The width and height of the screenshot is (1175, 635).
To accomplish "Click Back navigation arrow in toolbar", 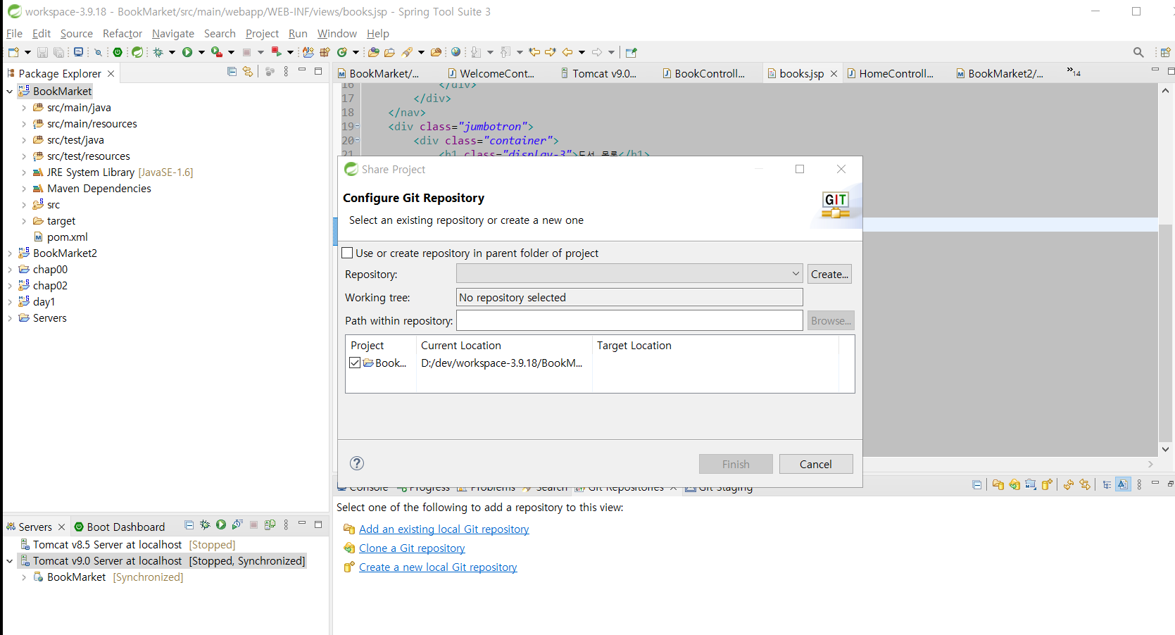I will (x=567, y=52).
